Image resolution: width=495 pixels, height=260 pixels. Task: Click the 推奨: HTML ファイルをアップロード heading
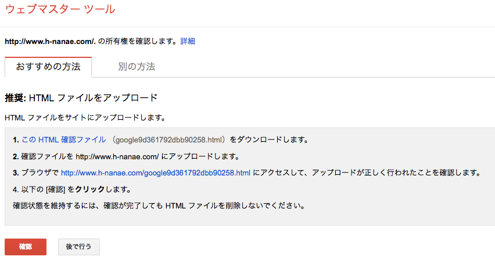click(x=81, y=98)
